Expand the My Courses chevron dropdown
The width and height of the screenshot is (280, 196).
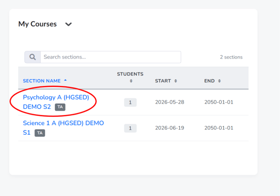click(69, 24)
